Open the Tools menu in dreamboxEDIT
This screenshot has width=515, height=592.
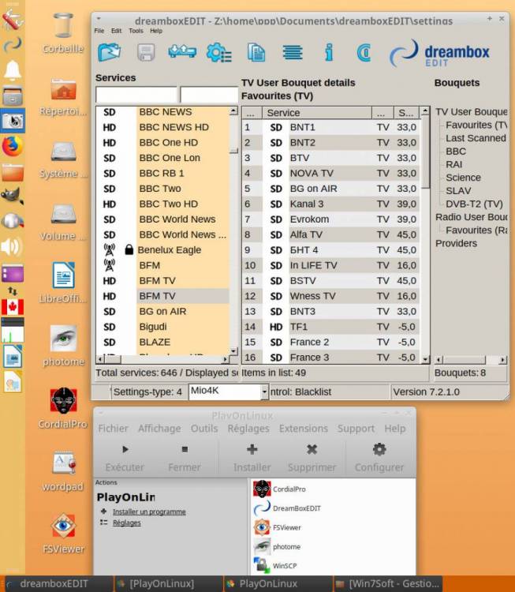(136, 31)
